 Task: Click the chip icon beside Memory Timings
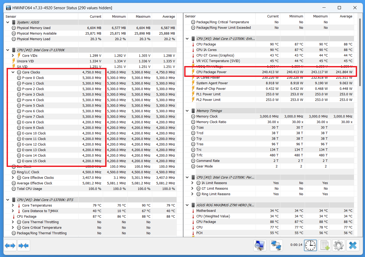[x=193, y=111]
